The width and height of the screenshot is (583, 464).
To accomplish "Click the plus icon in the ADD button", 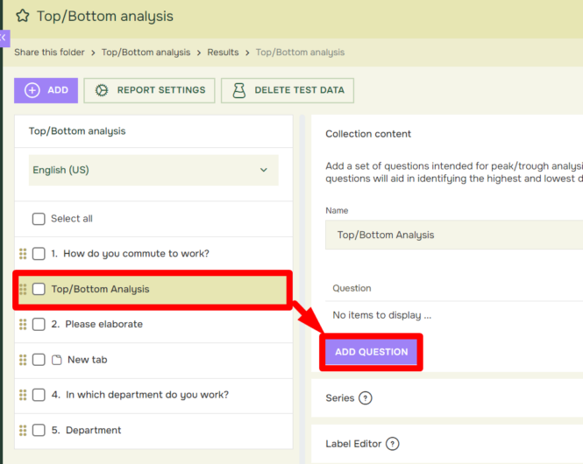I will (x=32, y=90).
